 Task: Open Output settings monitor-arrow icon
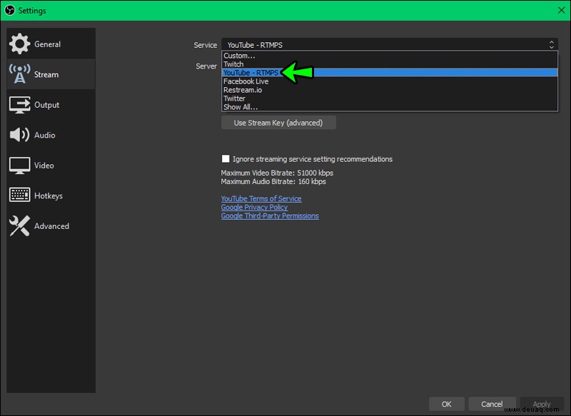tap(19, 105)
